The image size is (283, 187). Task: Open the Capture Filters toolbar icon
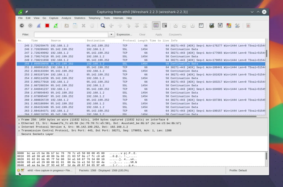212,26
